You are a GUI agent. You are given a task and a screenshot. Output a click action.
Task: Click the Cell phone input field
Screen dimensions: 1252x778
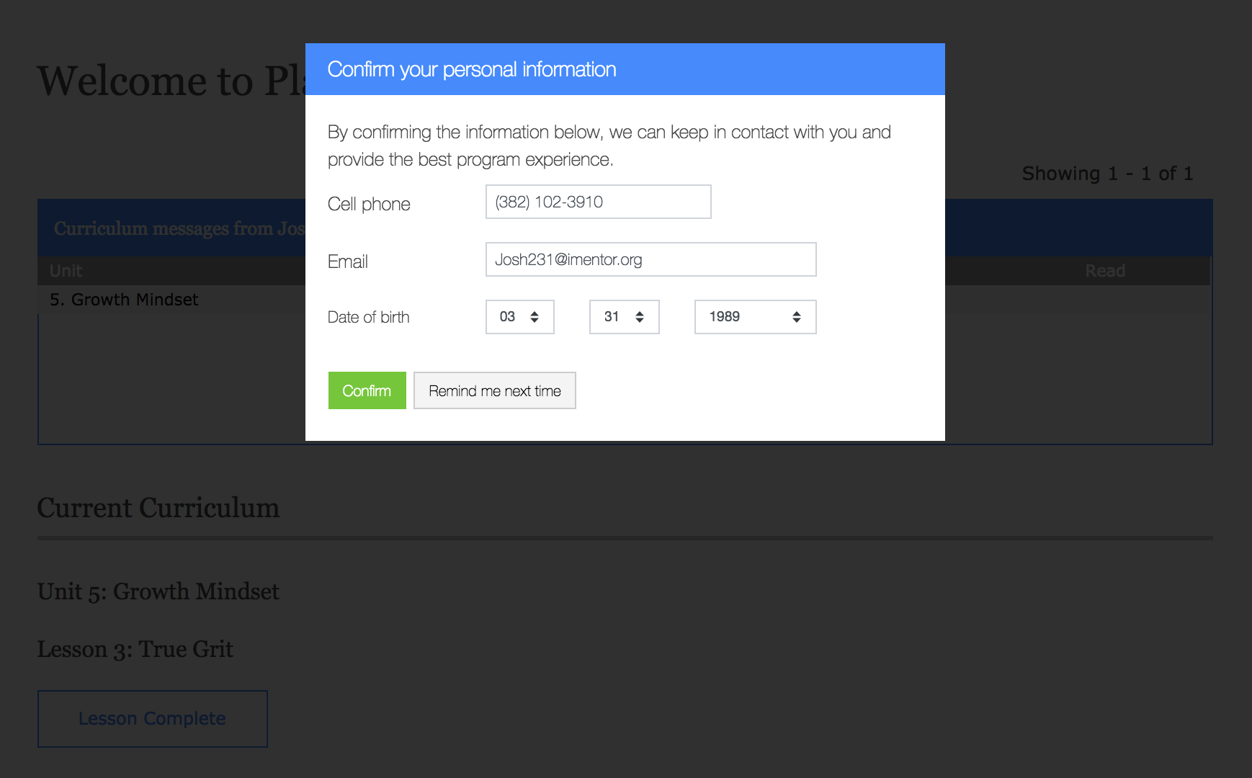(x=598, y=202)
